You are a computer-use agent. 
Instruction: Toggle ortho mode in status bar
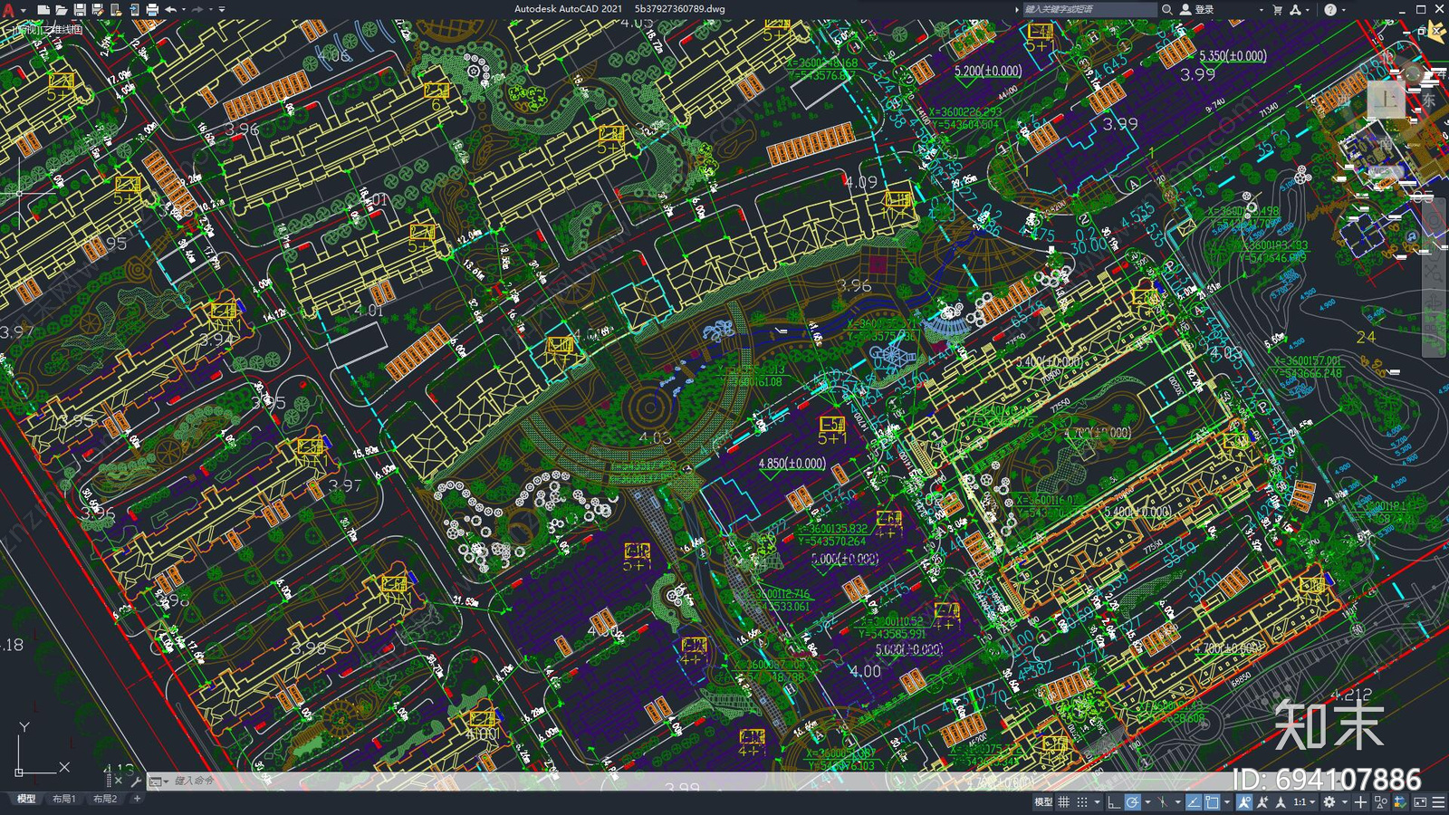[1114, 802]
